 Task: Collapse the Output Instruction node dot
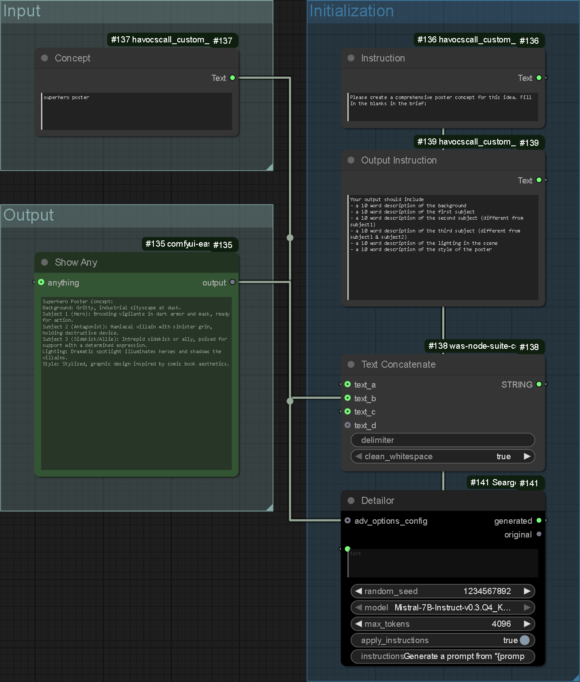click(x=351, y=160)
